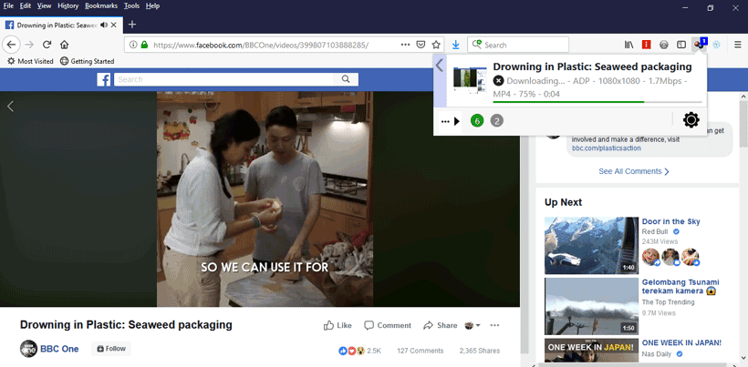This screenshot has width=748, height=367.
Task: Cancel the download with the X icon
Action: [498, 80]
